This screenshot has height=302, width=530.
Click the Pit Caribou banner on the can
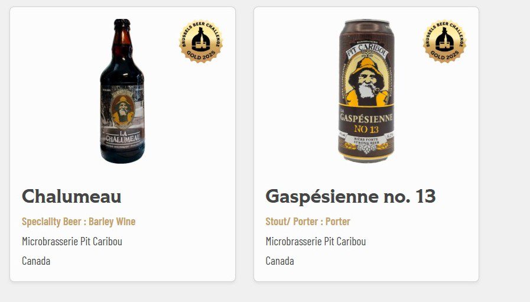coord(367,51)
